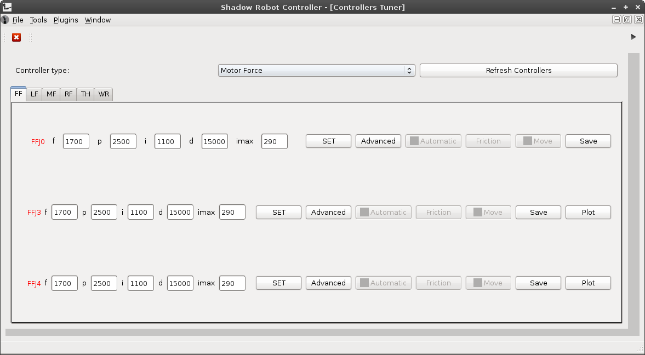Screen dimensions: 645x355
Task: Select the WR tab
Action: click(103, 94)
